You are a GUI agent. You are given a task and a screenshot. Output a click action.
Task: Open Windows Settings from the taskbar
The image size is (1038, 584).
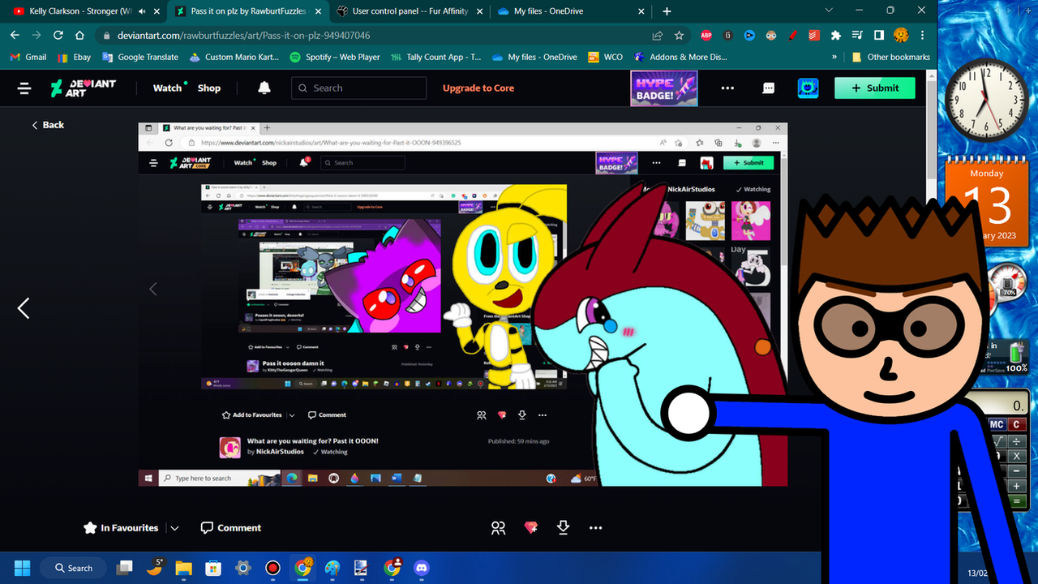(x=242, y=568)
